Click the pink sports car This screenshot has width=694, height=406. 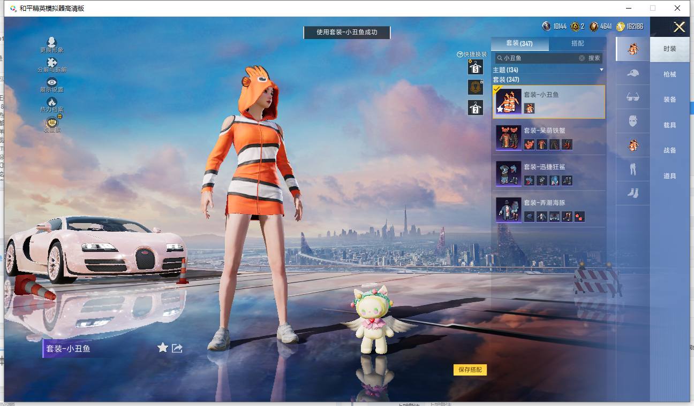(96, 249)
